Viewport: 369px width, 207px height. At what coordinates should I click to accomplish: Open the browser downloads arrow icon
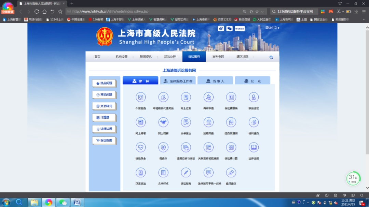356,12
